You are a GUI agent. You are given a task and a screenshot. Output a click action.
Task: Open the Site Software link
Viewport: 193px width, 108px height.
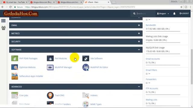point(96,58)
